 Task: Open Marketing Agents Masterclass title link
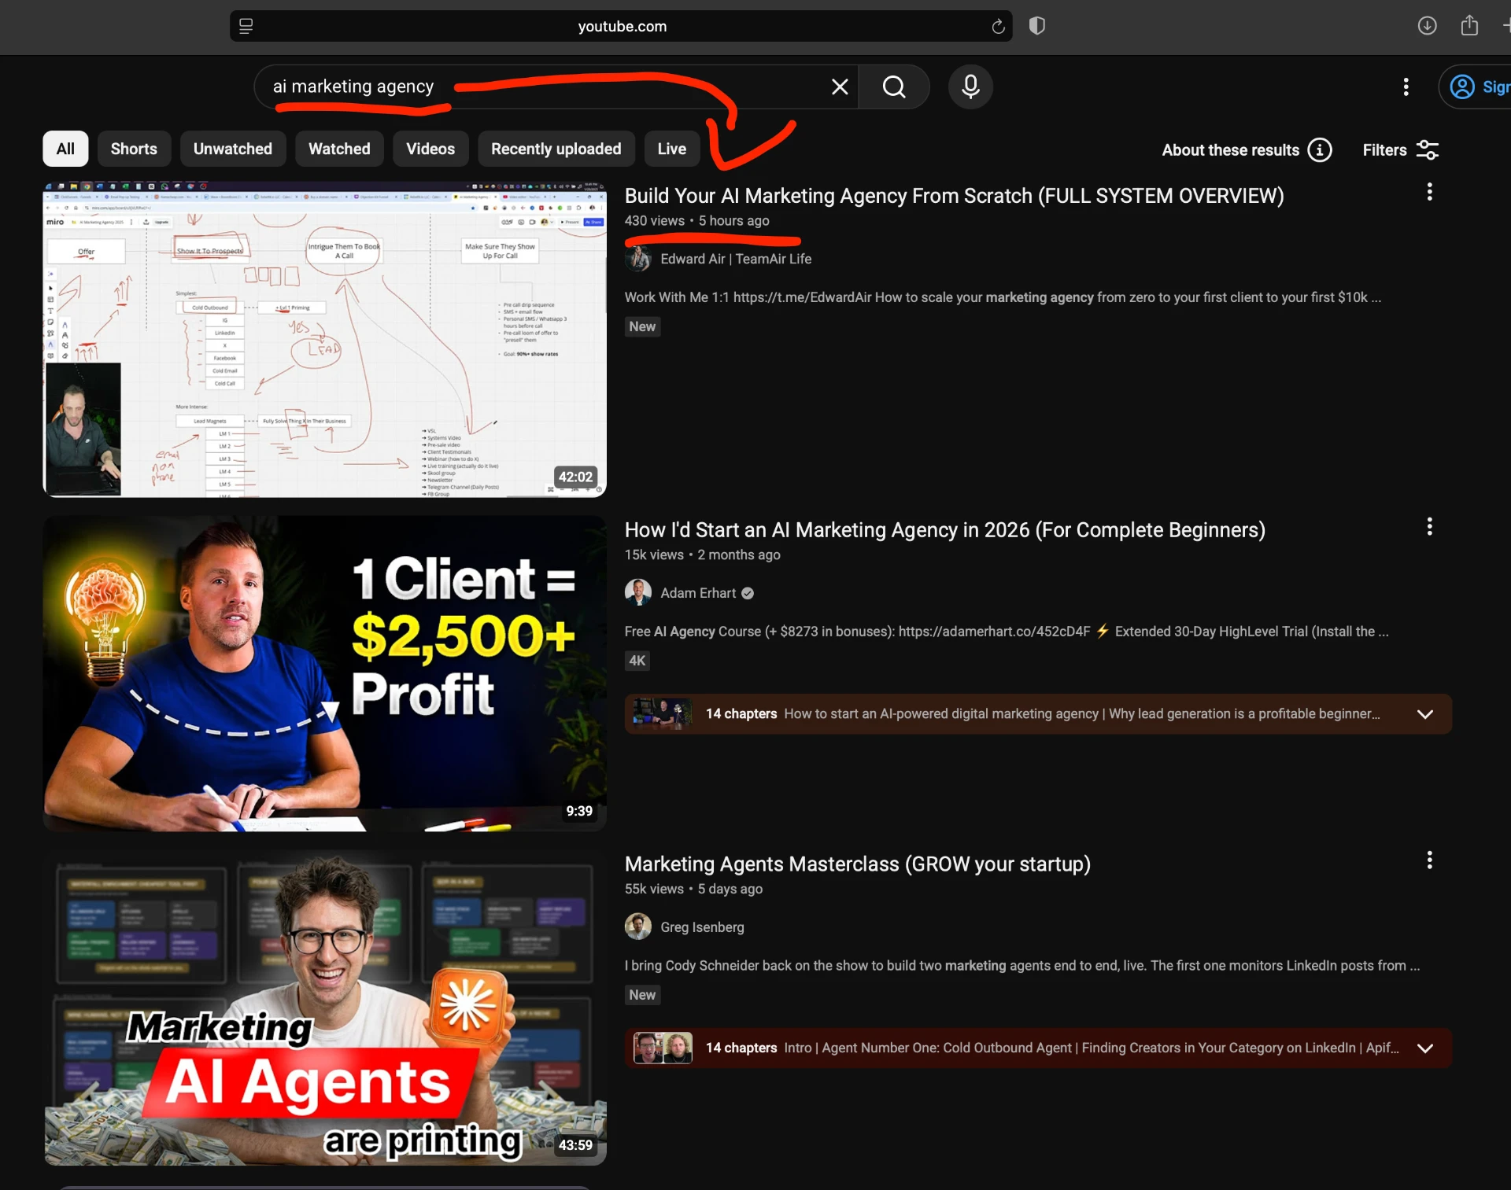coord(858,864)
